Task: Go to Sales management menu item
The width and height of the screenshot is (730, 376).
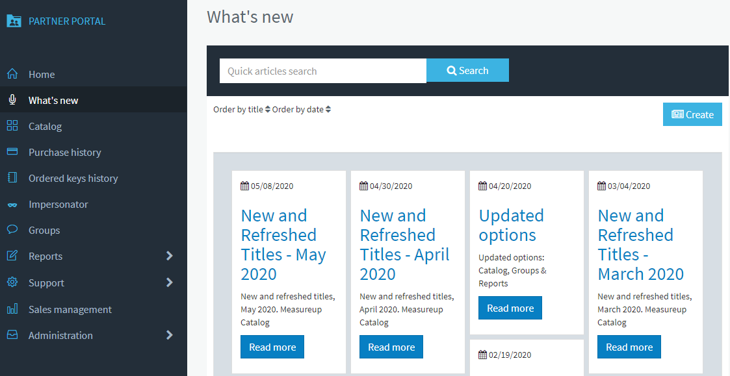Action: [93, 310]
